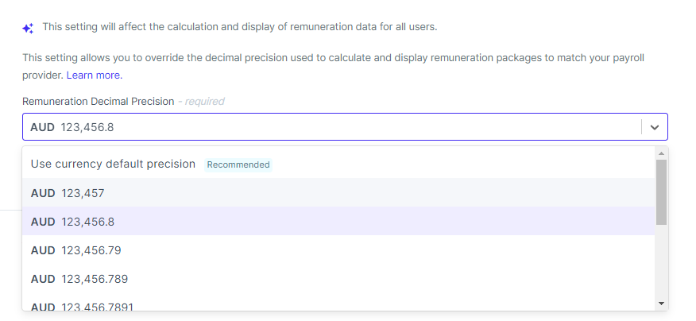Image resolution: width=696 pixels, height=321 pixels.
Task: Choose the AUD 123,457 option
Action: [x=338, y=193]
